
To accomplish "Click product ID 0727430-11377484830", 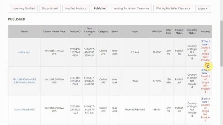I will tap(75, 52).
